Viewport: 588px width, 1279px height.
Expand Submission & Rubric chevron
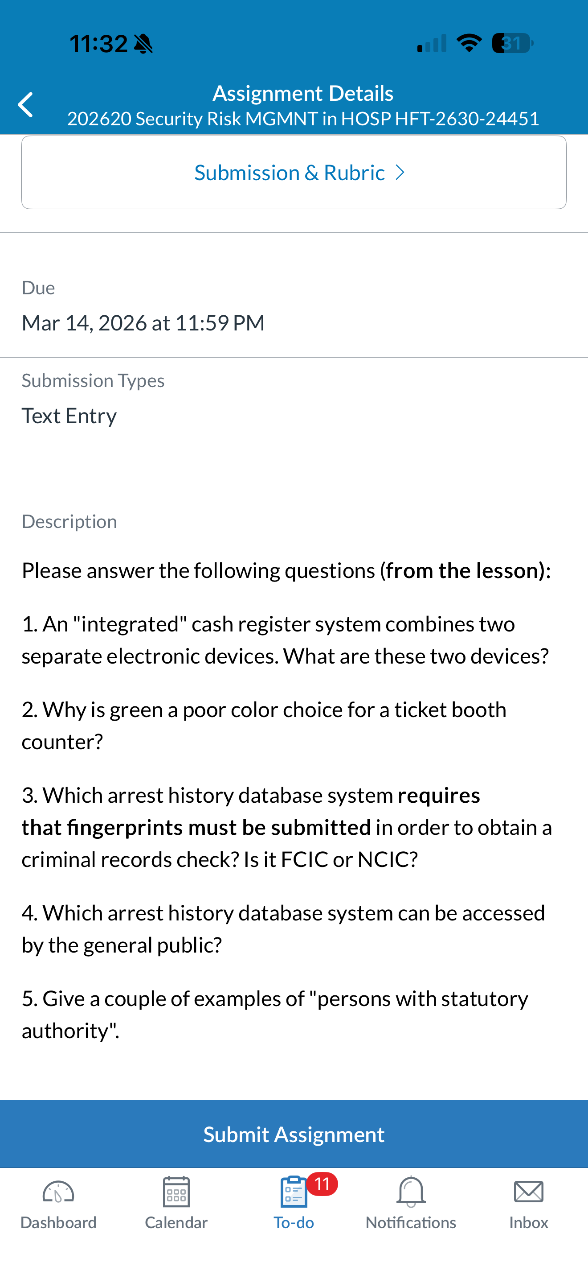pos(400,173)
